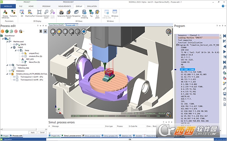Screen dimensions: 227x141
Task: Click the Restock color icon
Action: pos(69,14)
